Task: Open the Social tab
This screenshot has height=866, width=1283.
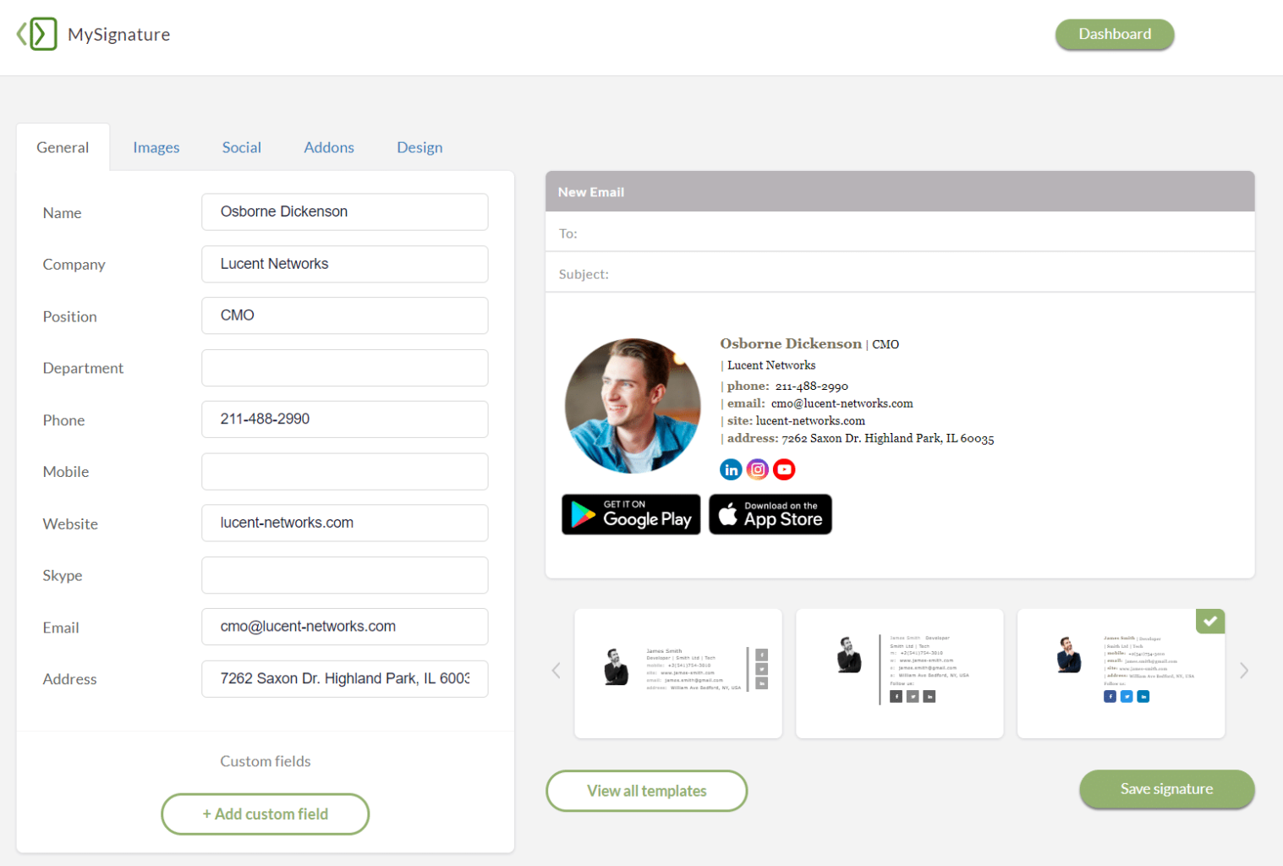Action: pos(242,147)
